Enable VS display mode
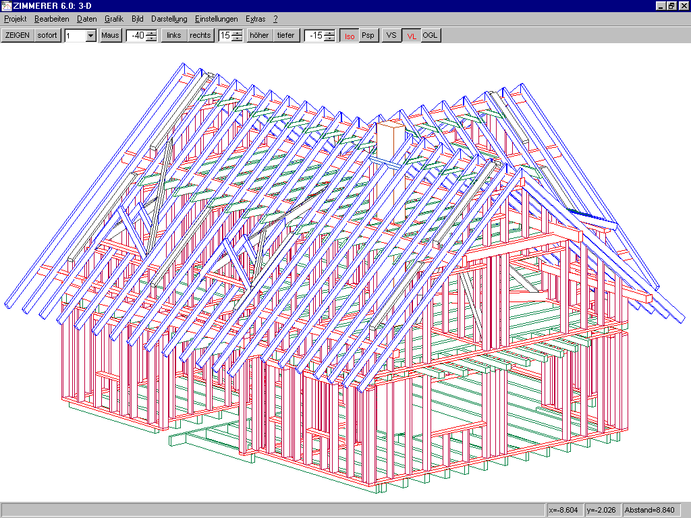The image size is (691, 518). click(391, 35)
